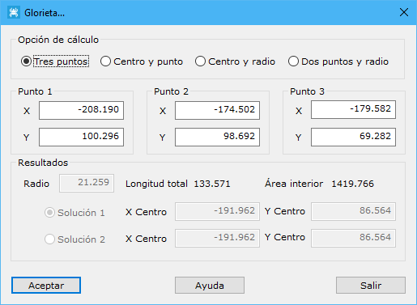
Task: Click the Punto 1 X field
Action: pos(81,110)
